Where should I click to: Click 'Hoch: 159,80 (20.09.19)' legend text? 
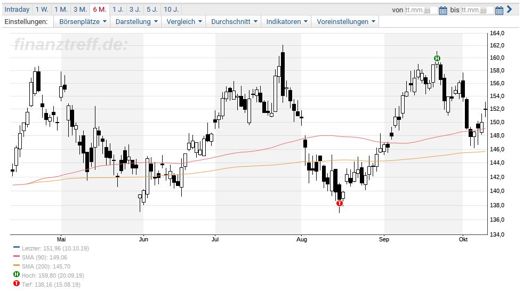click(53, 275)
